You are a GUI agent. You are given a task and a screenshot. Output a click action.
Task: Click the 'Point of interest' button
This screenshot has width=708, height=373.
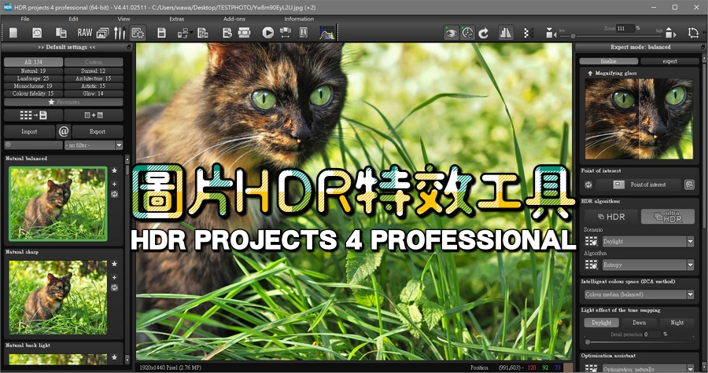pos(639,185)
